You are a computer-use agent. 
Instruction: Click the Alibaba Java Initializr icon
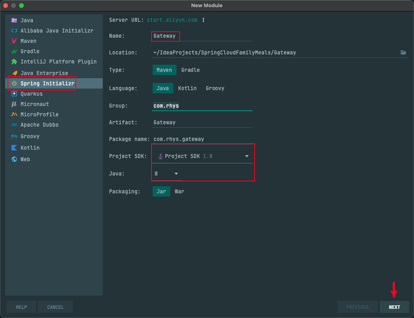click(14, 31)
